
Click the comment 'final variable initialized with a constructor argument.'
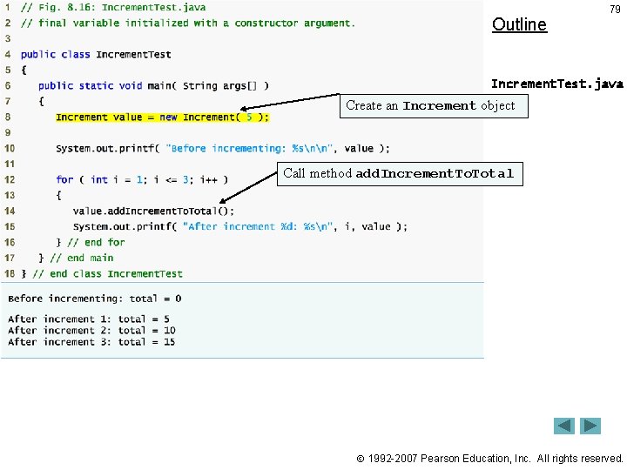click(x=196, y=23)
